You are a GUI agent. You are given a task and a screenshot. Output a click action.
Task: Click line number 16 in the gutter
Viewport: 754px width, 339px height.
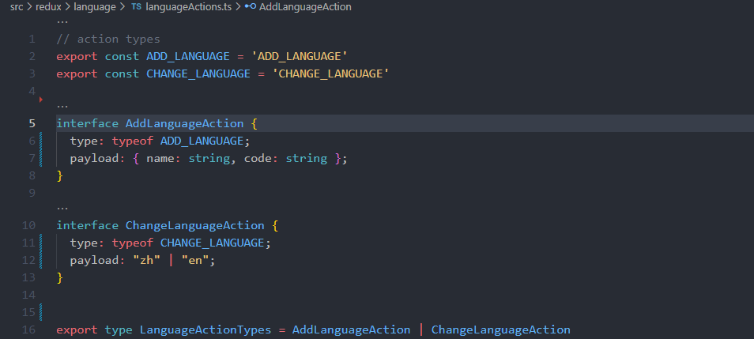[x=30, y=330]
